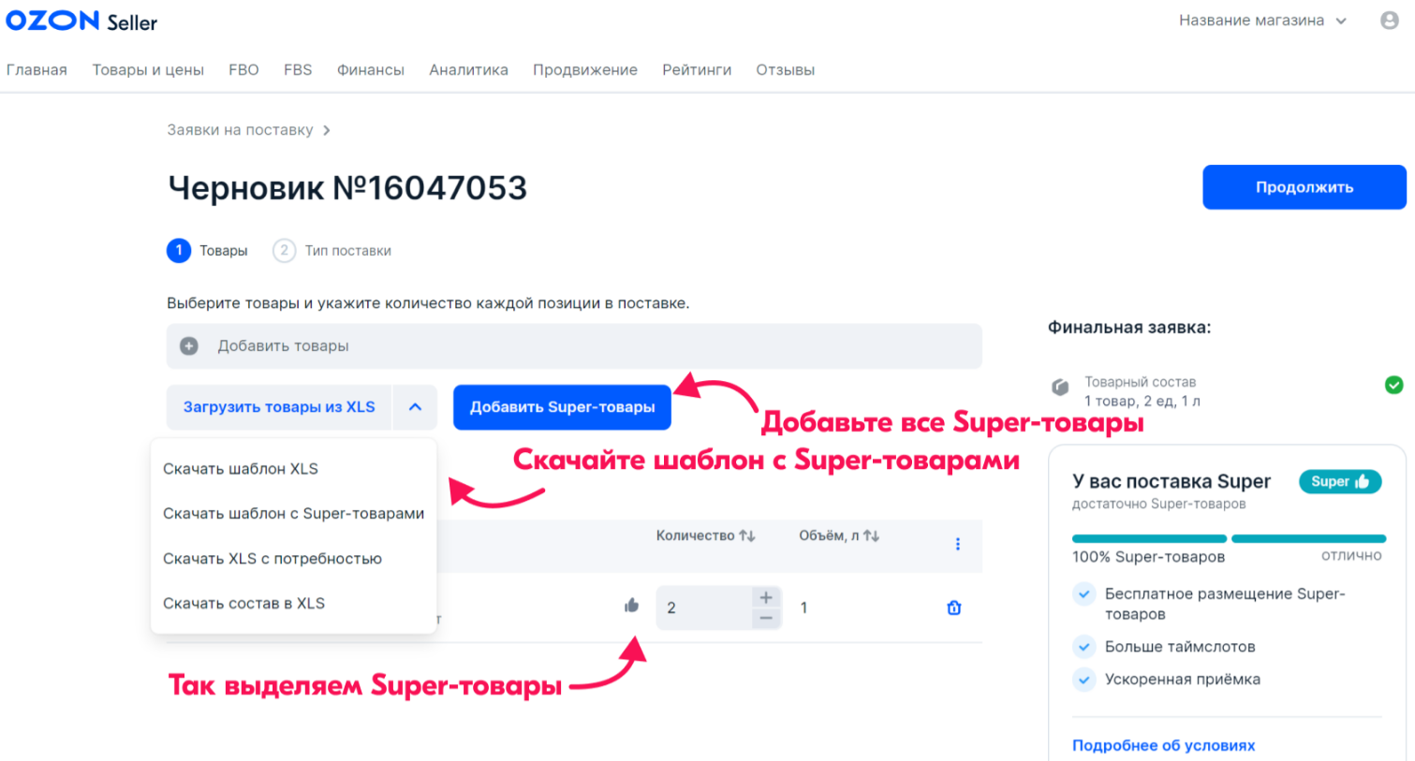The height and width of the screenshot is (761, 1415).
Task: Click the У вас поставка Super title
Action: [x=1172, y=481]
